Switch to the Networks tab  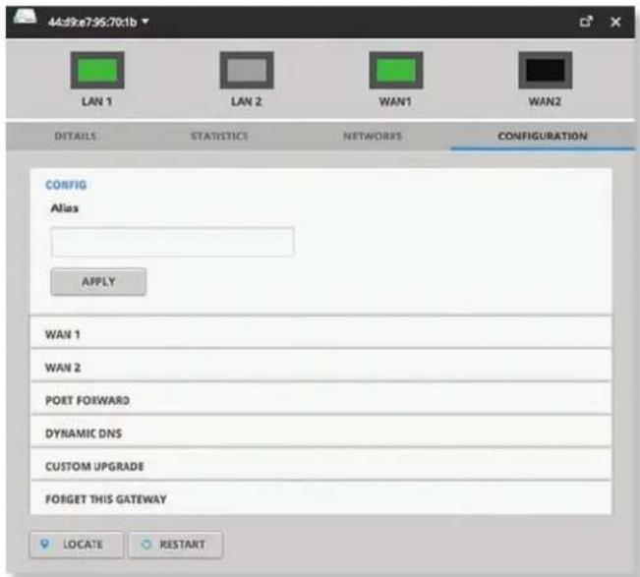[x=373, y=136]
